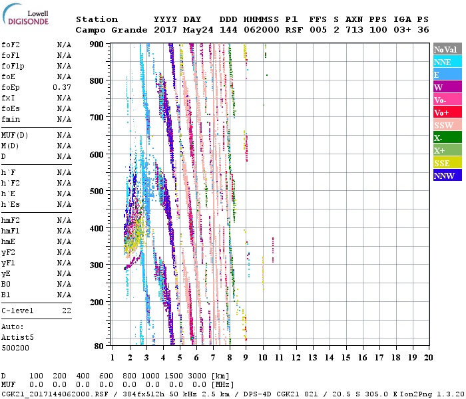This screenshot has height=399, width=466.
Task: Click the date value May24
Action: (198, 30)
